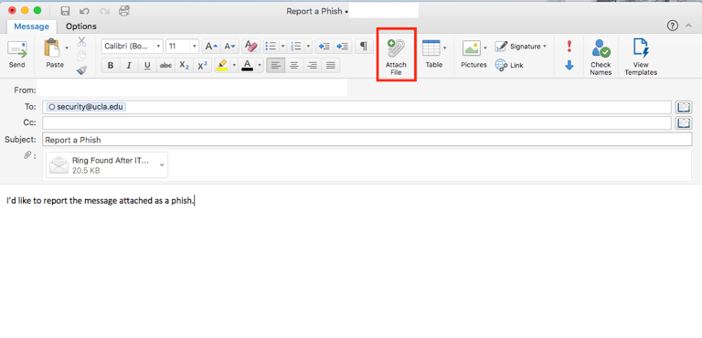
Task: Click the Send button
Action: click(x=17, y=55)
